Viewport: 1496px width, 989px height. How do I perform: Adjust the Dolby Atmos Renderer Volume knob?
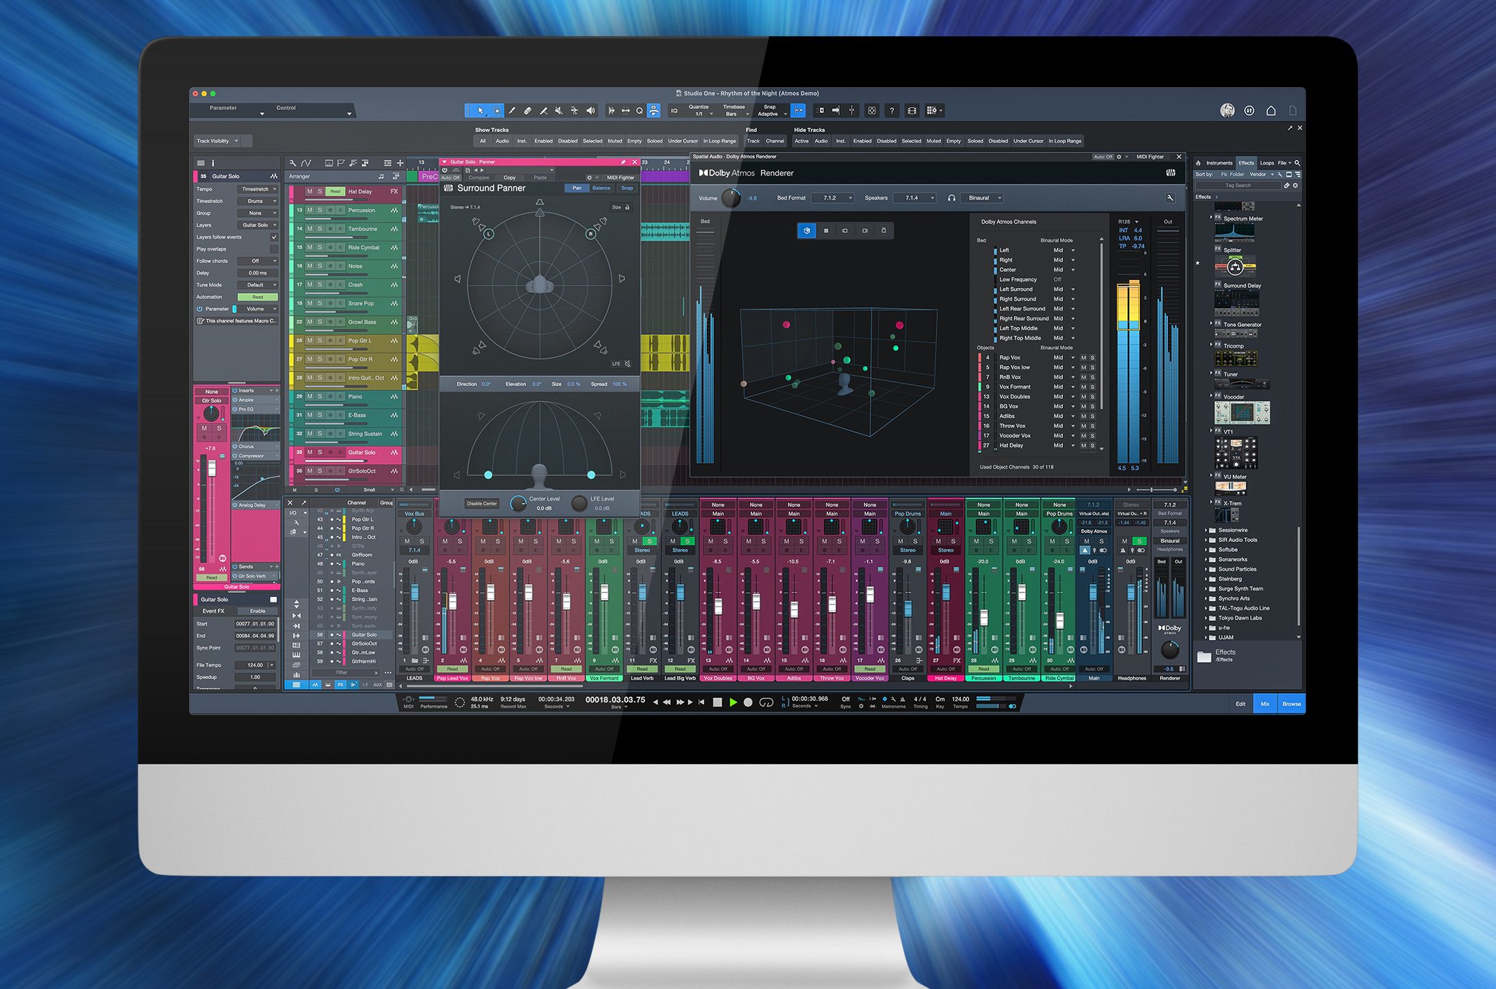coord(731,199)
